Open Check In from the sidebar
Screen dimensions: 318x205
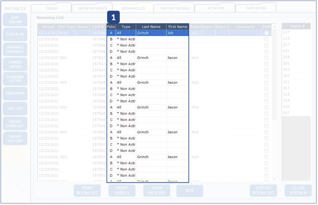pyautogui.click(x=15, y=34)
